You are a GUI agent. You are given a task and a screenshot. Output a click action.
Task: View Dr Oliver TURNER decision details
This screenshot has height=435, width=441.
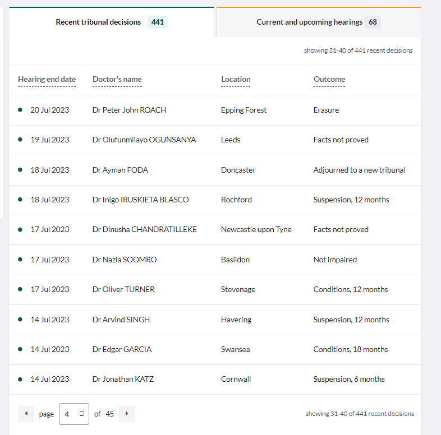[123, 289]
